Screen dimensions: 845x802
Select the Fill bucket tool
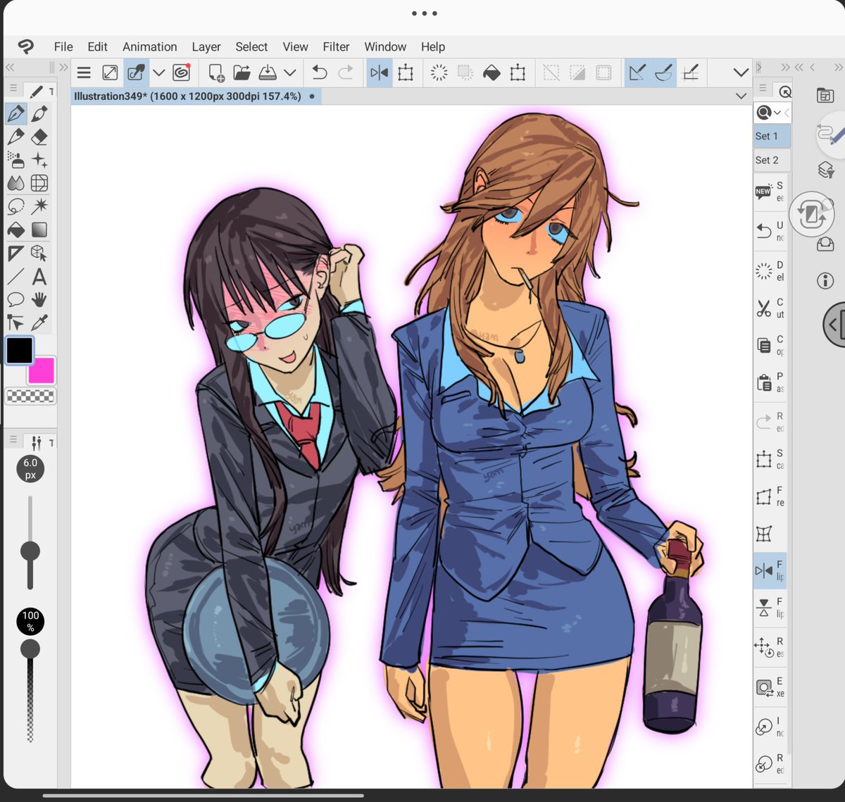pyautogui.click(x=16, y=230)
